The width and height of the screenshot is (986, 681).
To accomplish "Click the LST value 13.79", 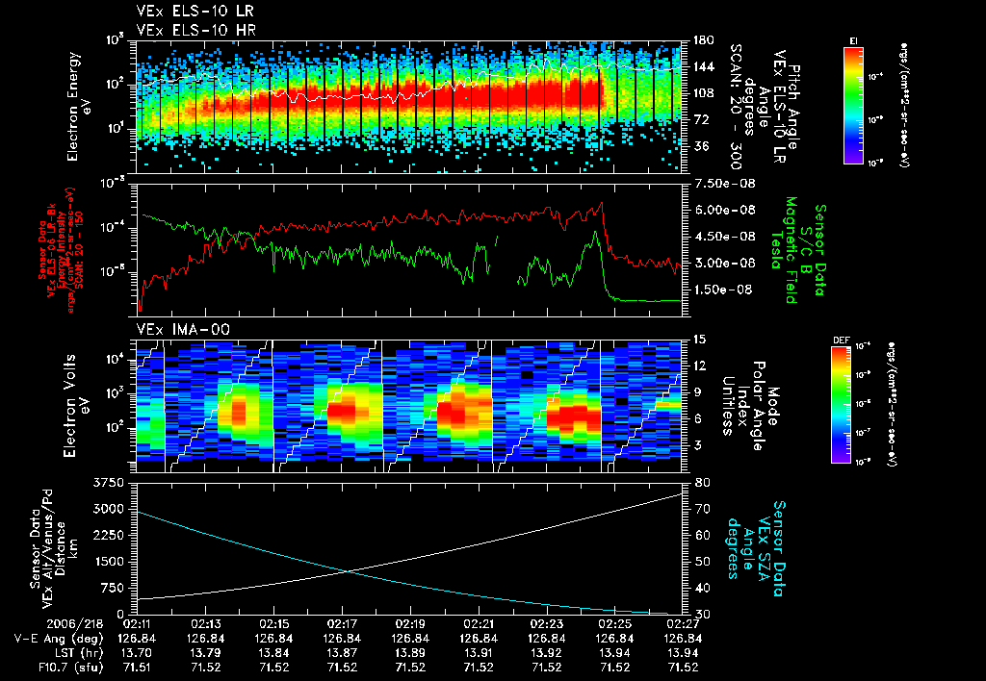I will [206, 653].
